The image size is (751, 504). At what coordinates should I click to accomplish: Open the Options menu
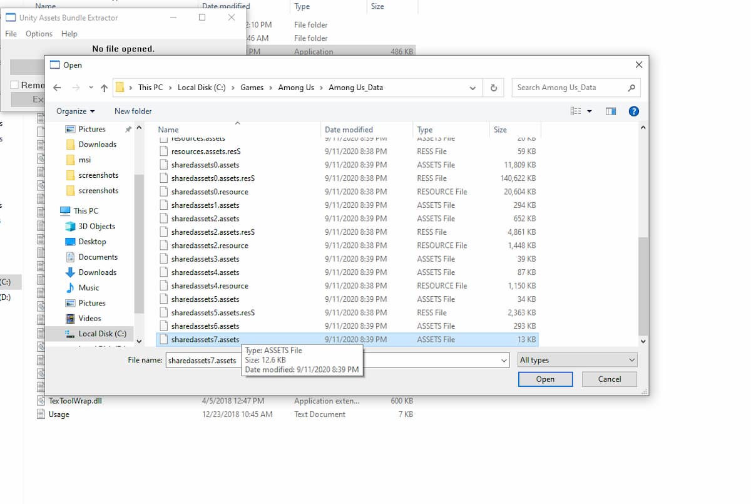39,34
